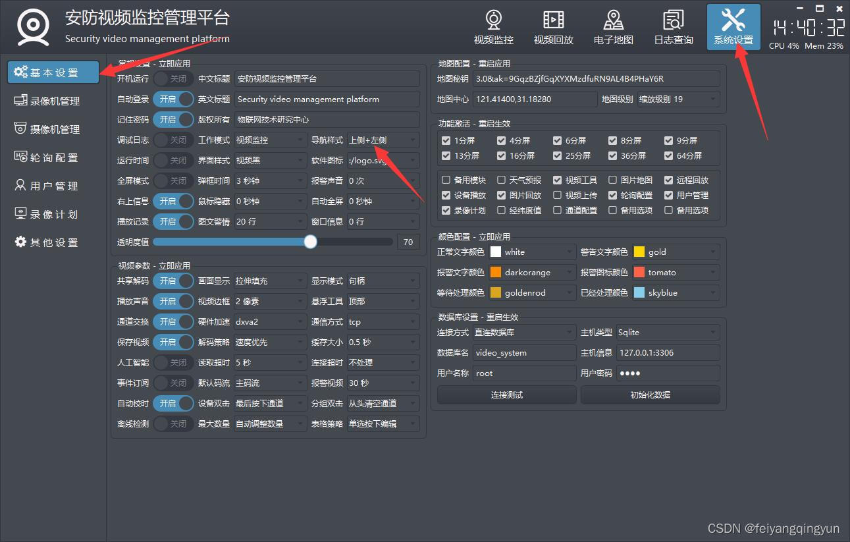
Task: Click the 地图中心 coordinates field
Action: coord(534,99)
